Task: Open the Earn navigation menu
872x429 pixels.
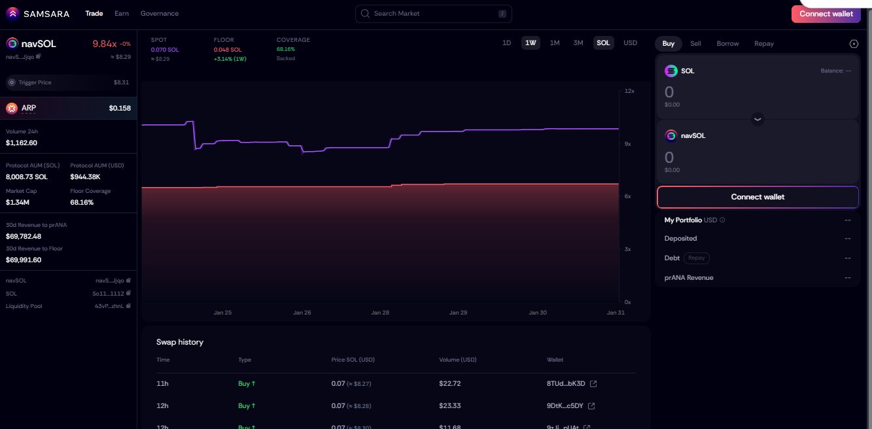Action: (122, 14)
